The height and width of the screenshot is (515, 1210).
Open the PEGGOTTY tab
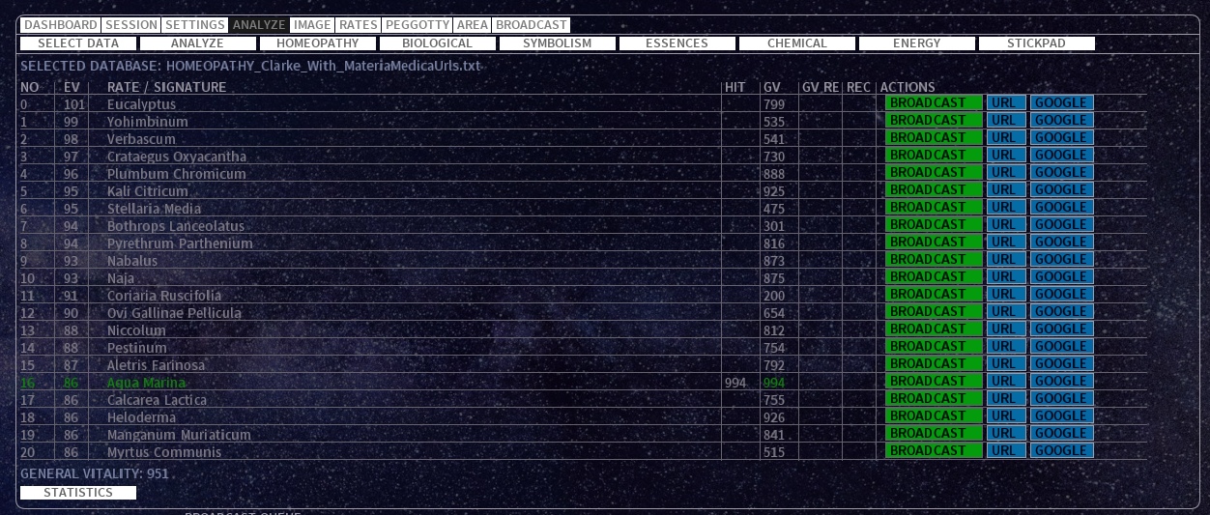[x=417, y=25]
